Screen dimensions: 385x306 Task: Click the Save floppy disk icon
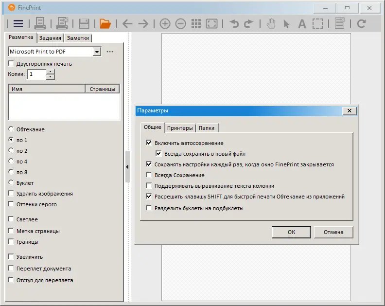[84, 24]
